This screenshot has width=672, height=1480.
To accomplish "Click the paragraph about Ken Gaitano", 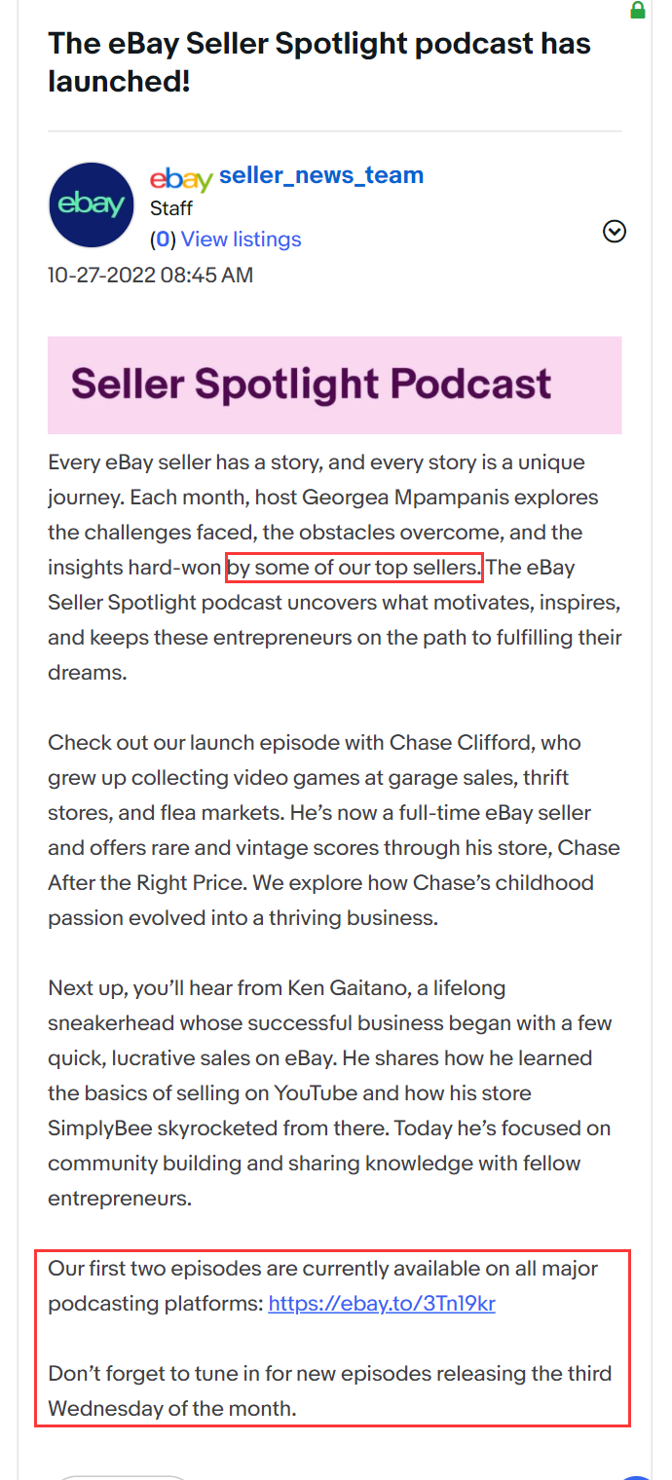I will pyautogui.click(x=329, y=1093).
